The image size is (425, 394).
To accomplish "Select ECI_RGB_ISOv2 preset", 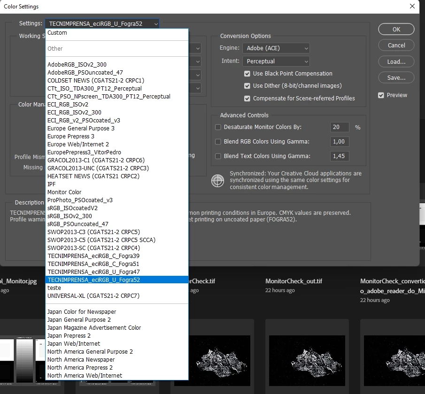I will (117, 105).
